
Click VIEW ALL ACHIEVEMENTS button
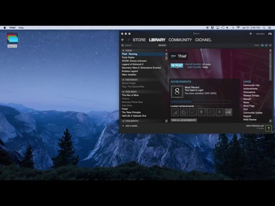pos(183,120)
